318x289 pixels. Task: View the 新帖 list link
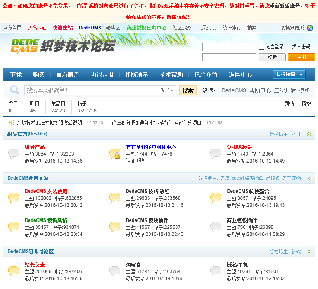(x=289, y=104)
